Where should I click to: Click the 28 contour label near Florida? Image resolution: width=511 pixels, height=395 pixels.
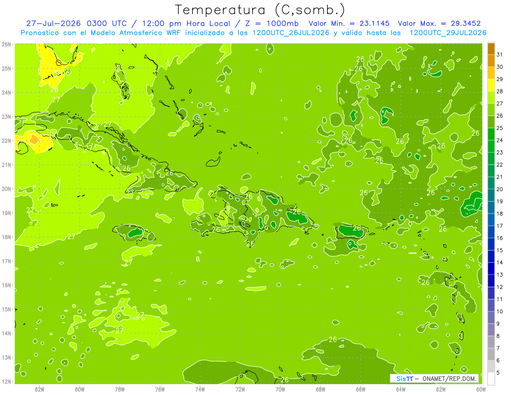[54, 89]
